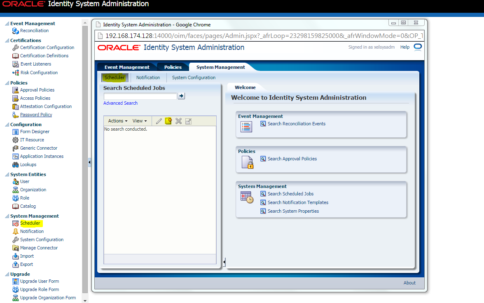Click the delete X icon in job toolbar
The height and width of the screenshot is (303, 484).
pos(178,121)
